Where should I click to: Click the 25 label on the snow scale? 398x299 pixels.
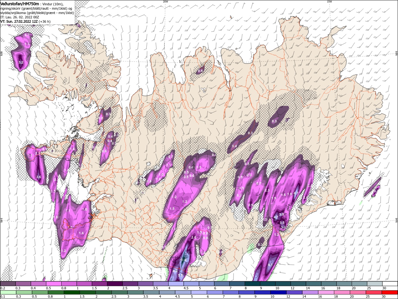(368, 288)
